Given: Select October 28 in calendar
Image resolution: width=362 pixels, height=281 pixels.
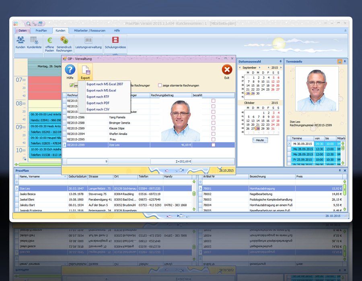Looking at the screenshot, I should point(258,128).
